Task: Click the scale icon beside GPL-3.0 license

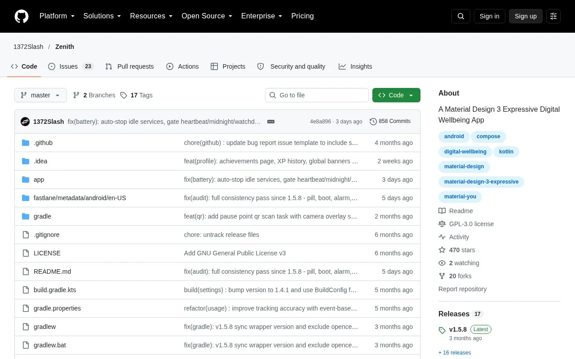Action: (x=442, y=224)
